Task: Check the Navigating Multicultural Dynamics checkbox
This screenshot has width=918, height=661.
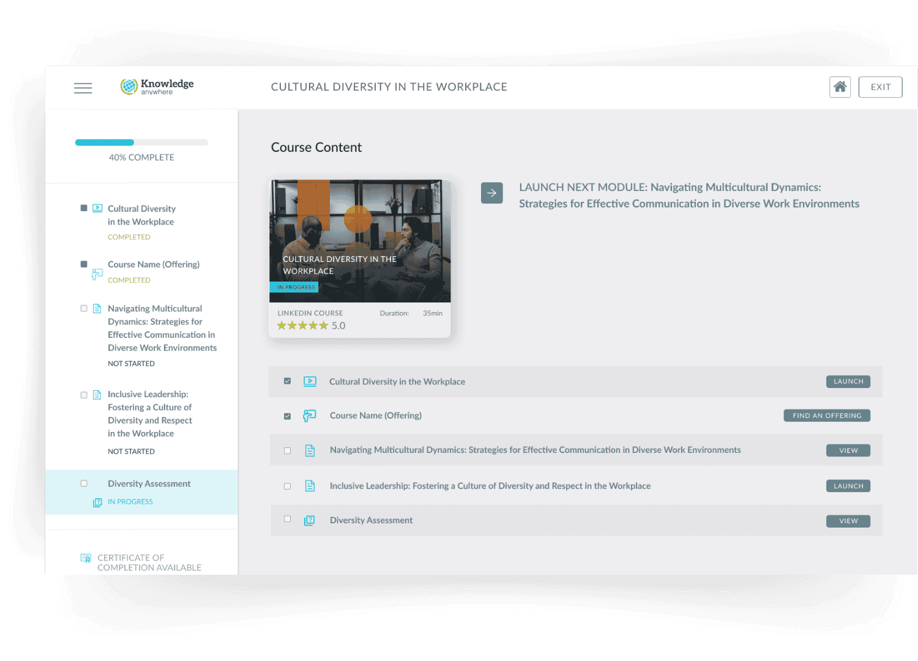Action: click(x=287, y=450)
